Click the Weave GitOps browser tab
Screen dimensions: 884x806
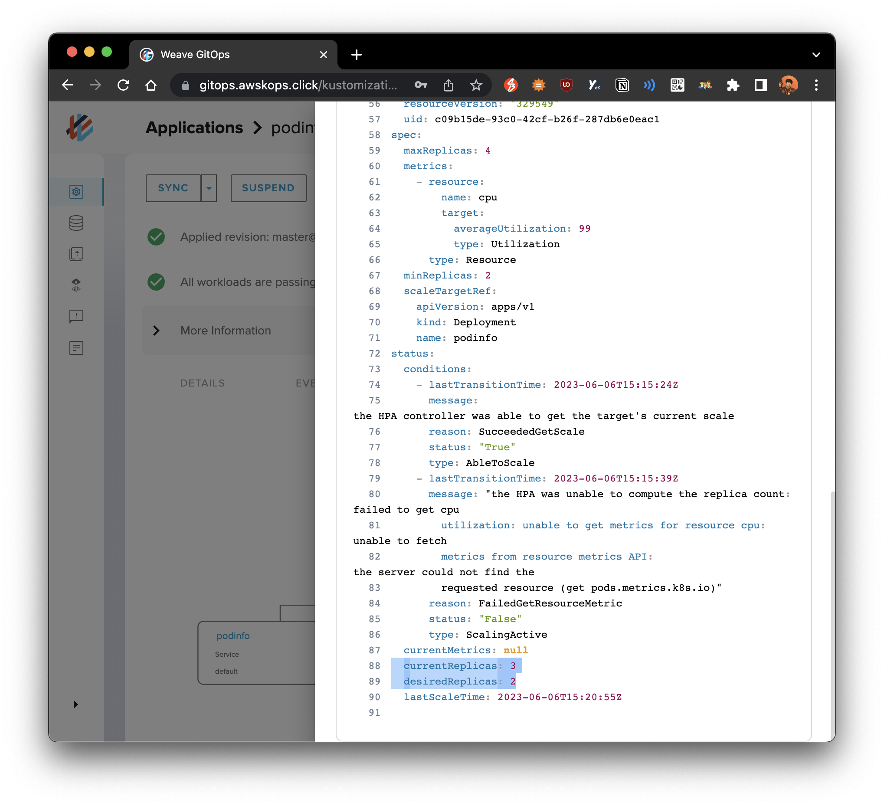(x=233, y=54)
